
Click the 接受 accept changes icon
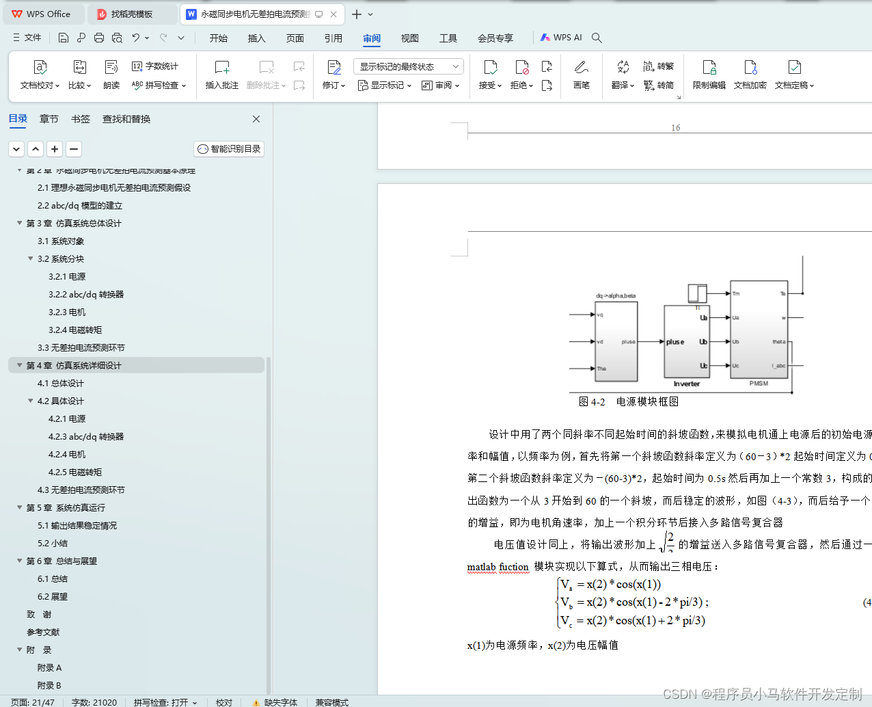[x=490, y=67]
